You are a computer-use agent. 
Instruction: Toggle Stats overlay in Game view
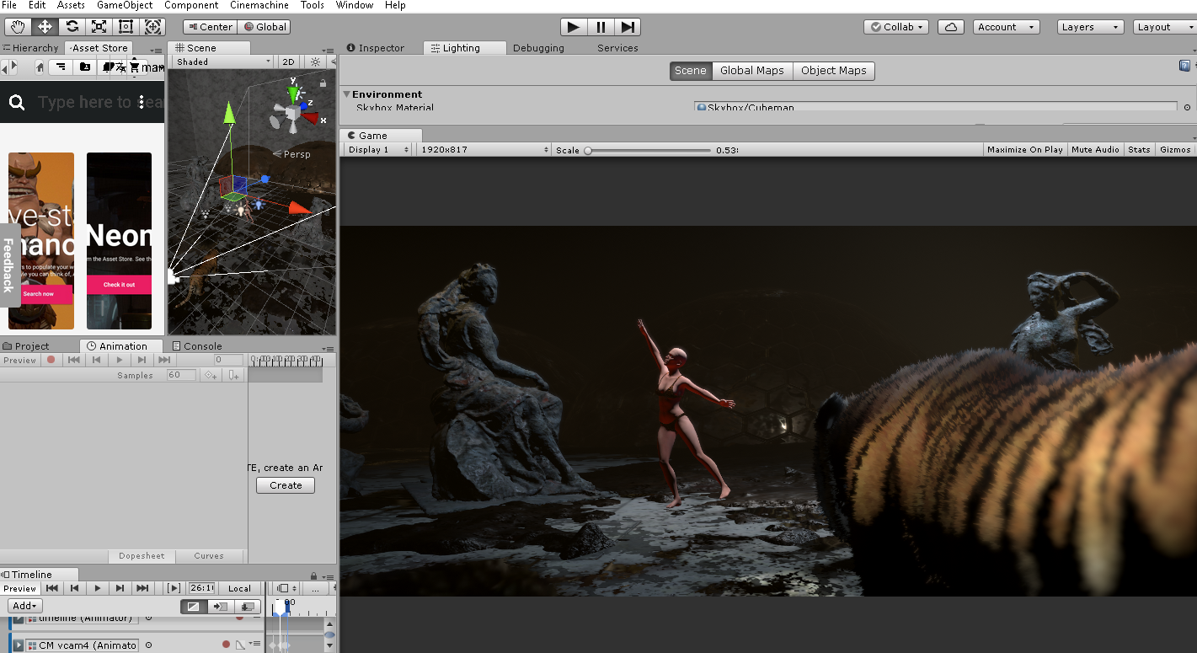pyautogui.click(x=1139, y=149)
